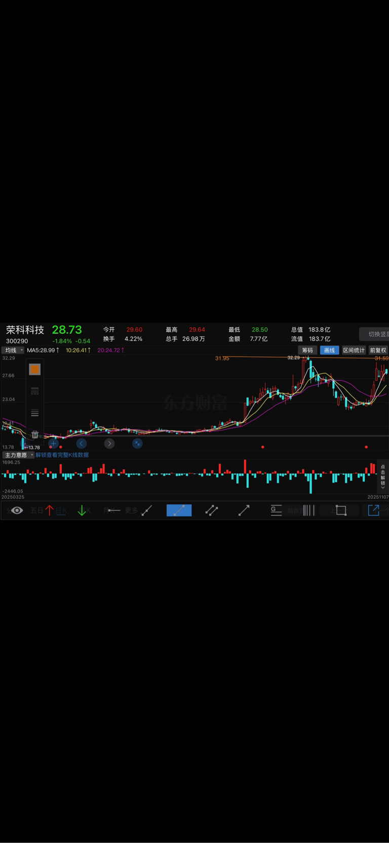This screenshot has height=843, width=389.
Task: Select the parallel channel lines tool
Action: 212,510
